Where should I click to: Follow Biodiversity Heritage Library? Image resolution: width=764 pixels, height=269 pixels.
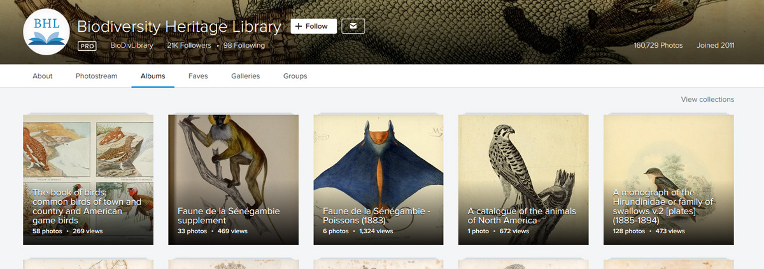(314, 26)
